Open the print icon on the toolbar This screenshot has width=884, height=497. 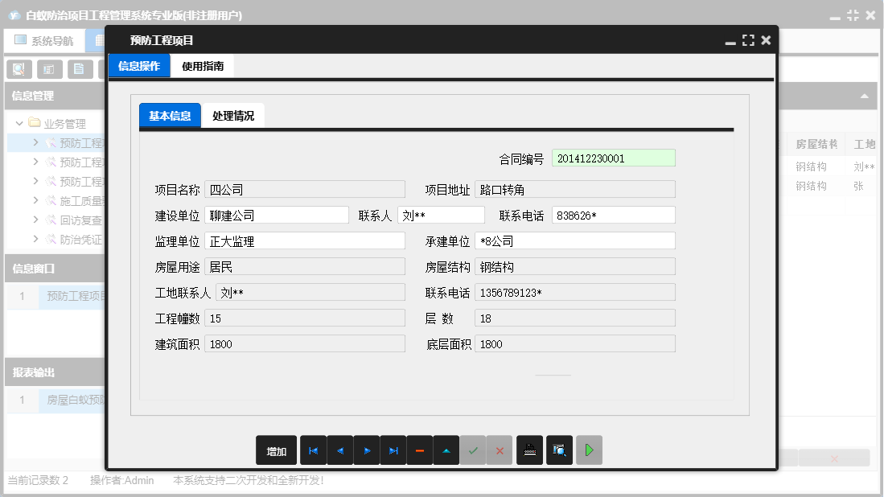(x=530, y=450)
